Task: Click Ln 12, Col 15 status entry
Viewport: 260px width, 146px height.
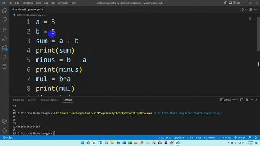Action: point(164,137)
